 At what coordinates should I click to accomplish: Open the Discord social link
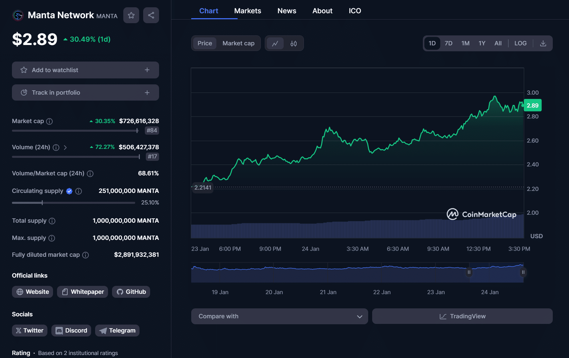(x=71, y=331)
